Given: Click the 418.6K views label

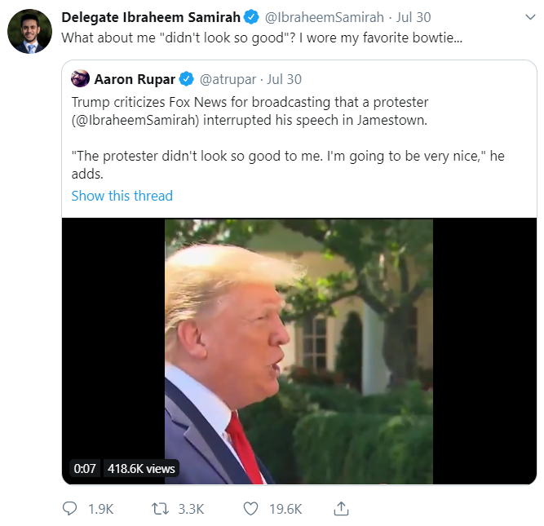Looking at the screenshot, I should coord(141,468).
